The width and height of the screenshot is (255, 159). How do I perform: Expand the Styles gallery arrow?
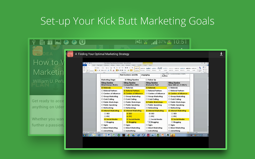coord(197,71)
